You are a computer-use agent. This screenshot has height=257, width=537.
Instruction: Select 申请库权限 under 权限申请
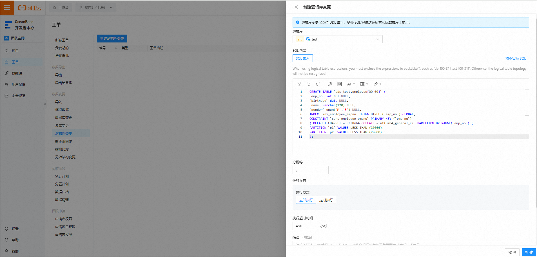point(64,219)
